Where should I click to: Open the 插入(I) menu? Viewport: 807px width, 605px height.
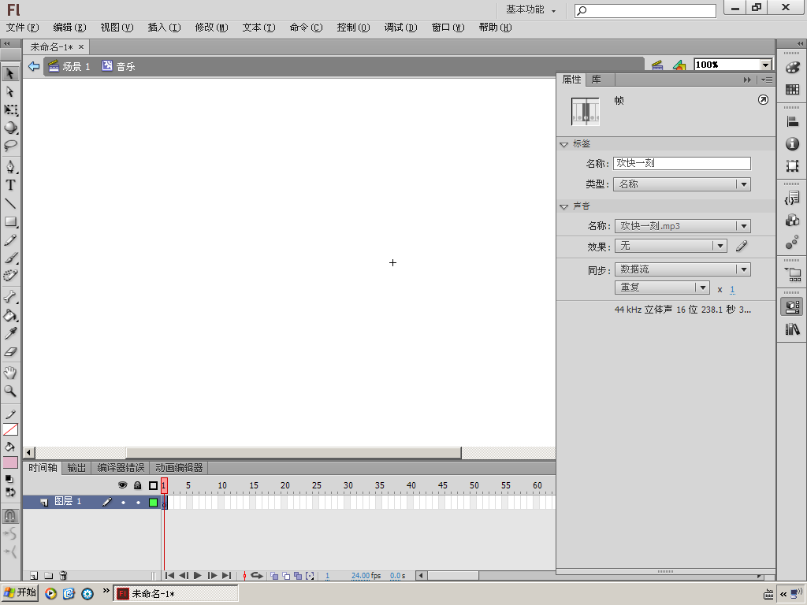click(x=164, y=28)
